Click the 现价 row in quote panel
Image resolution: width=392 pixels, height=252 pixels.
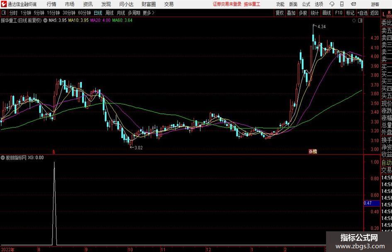coord(387,103)
